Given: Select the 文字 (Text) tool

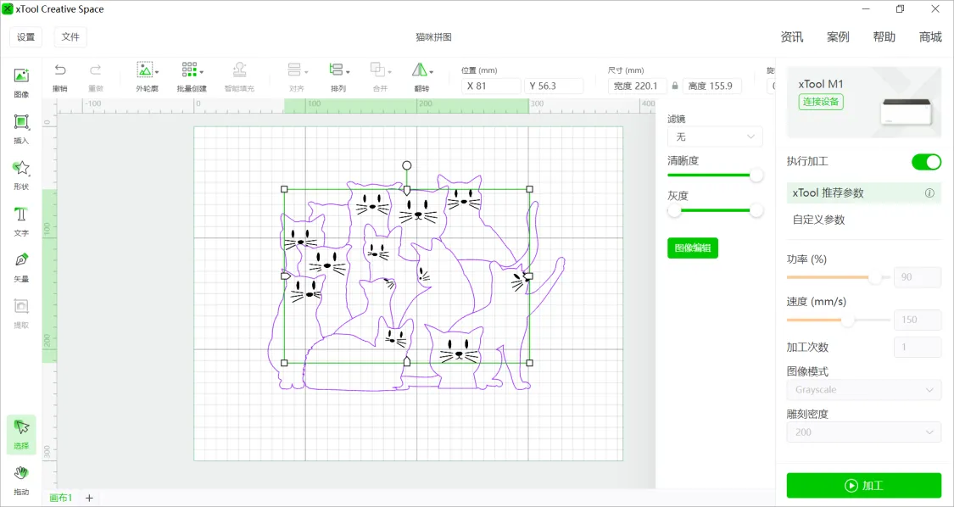Looking at the screenshot, I should [x=21, y=221].
